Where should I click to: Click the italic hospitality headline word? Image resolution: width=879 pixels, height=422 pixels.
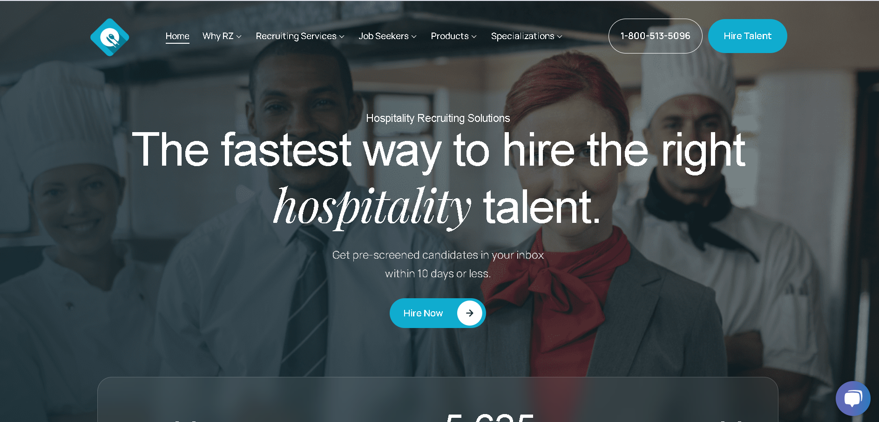click(372, 206)
